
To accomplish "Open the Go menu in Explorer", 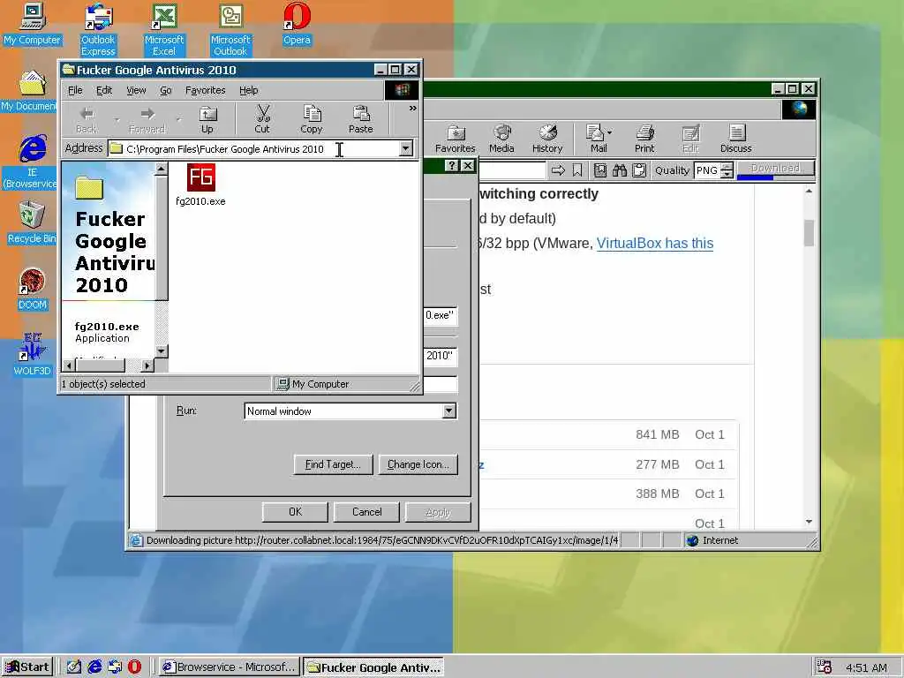I will tap(165, 90).
